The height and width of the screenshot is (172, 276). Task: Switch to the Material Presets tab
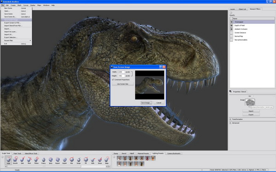pos(143,153)
